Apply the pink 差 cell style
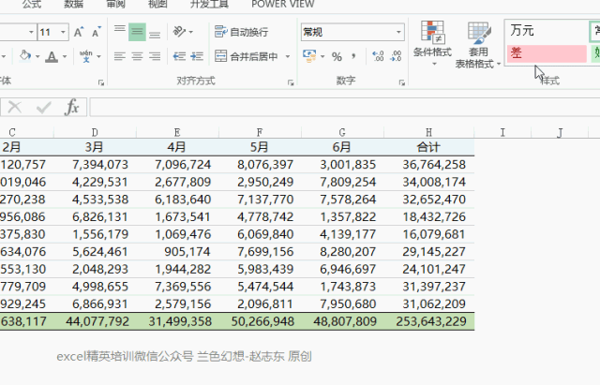The width and height of the screenshot is (600, 385). (546, 53)
